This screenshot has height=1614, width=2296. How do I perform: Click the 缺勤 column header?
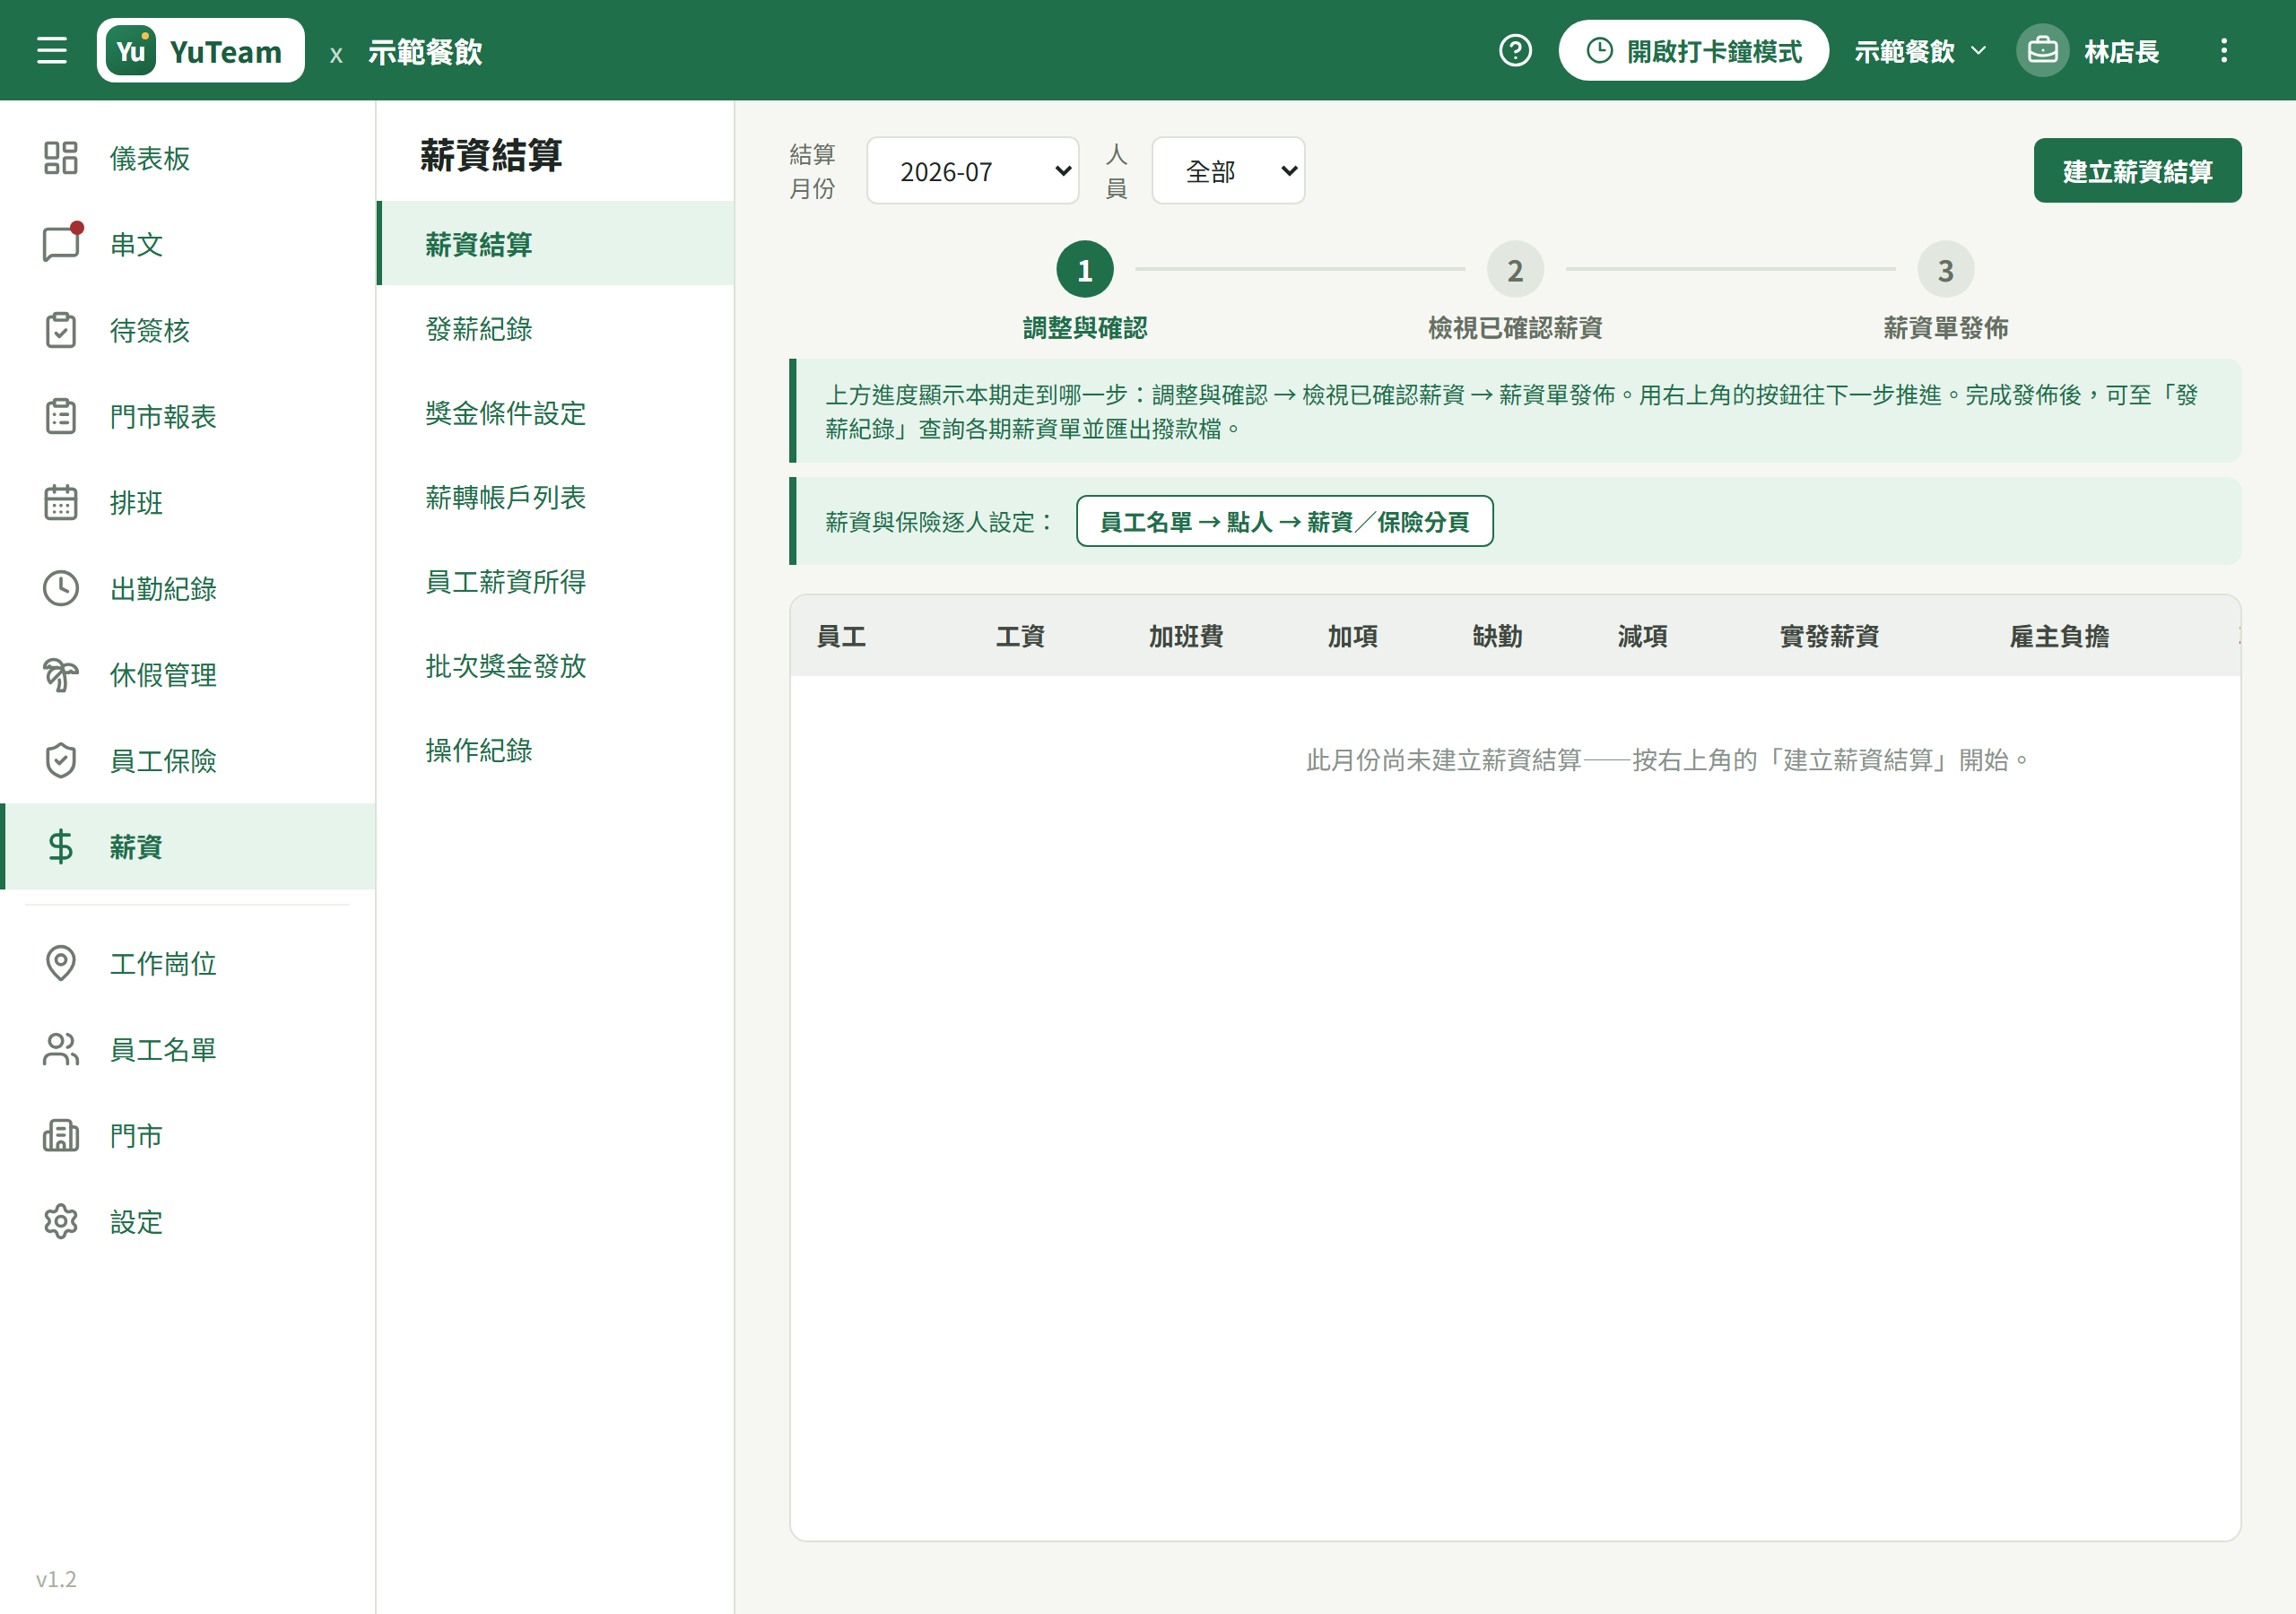click(1497, 636)
